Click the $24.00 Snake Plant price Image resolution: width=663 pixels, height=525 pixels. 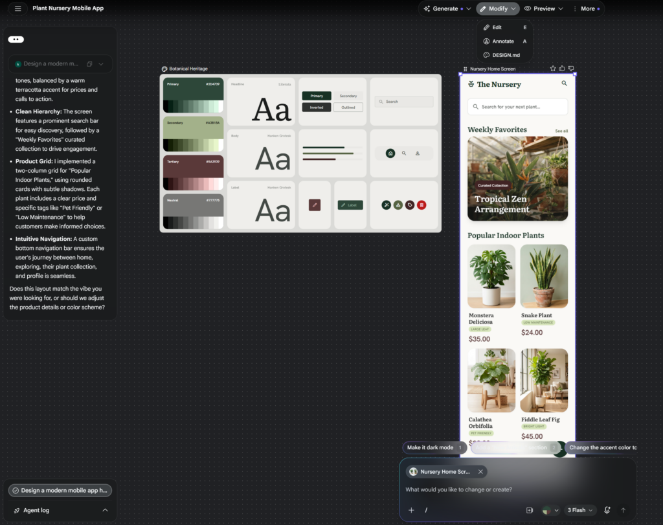click(x=532, y=333)
